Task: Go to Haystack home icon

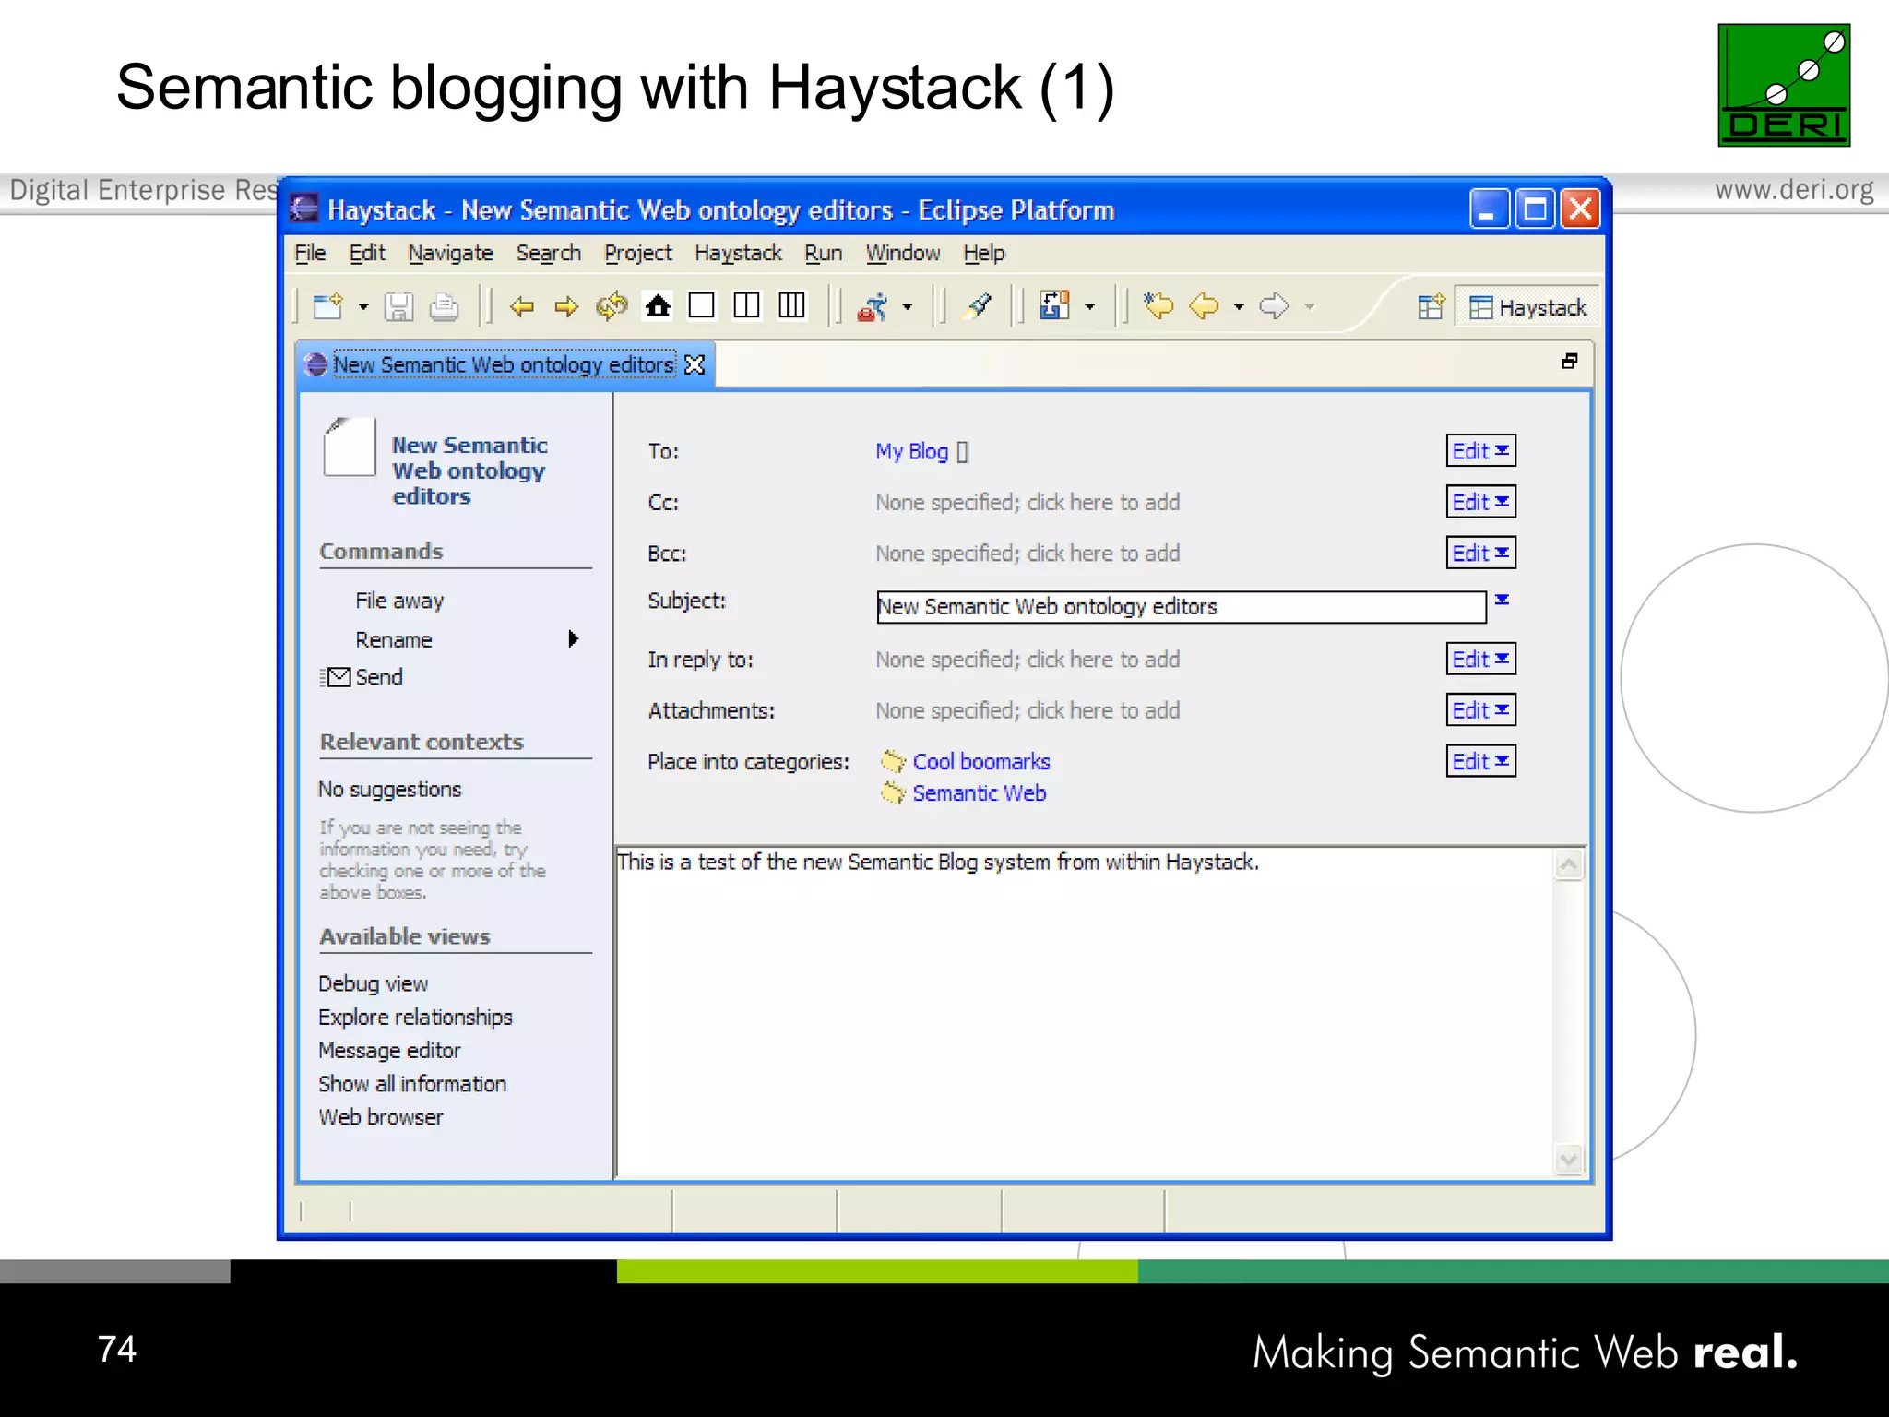Action: (658, 305)
